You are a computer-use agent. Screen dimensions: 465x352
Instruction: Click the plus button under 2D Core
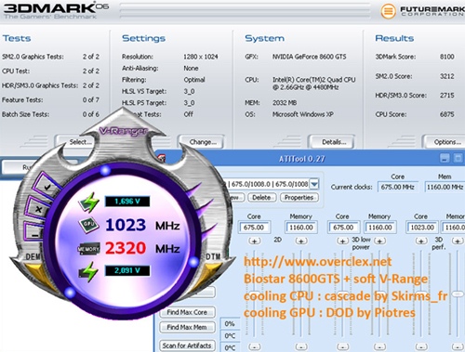coord(255,241)
